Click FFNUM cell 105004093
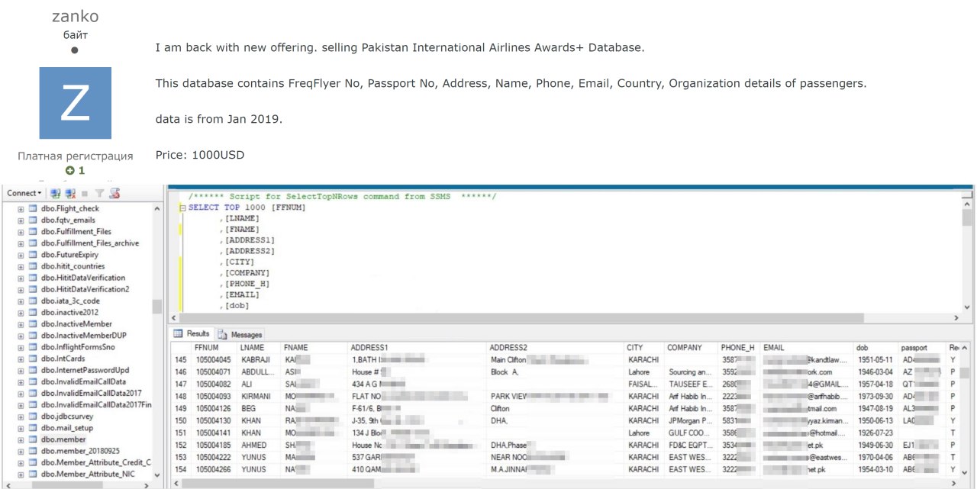The image size is (977, 489). point(214,396)
